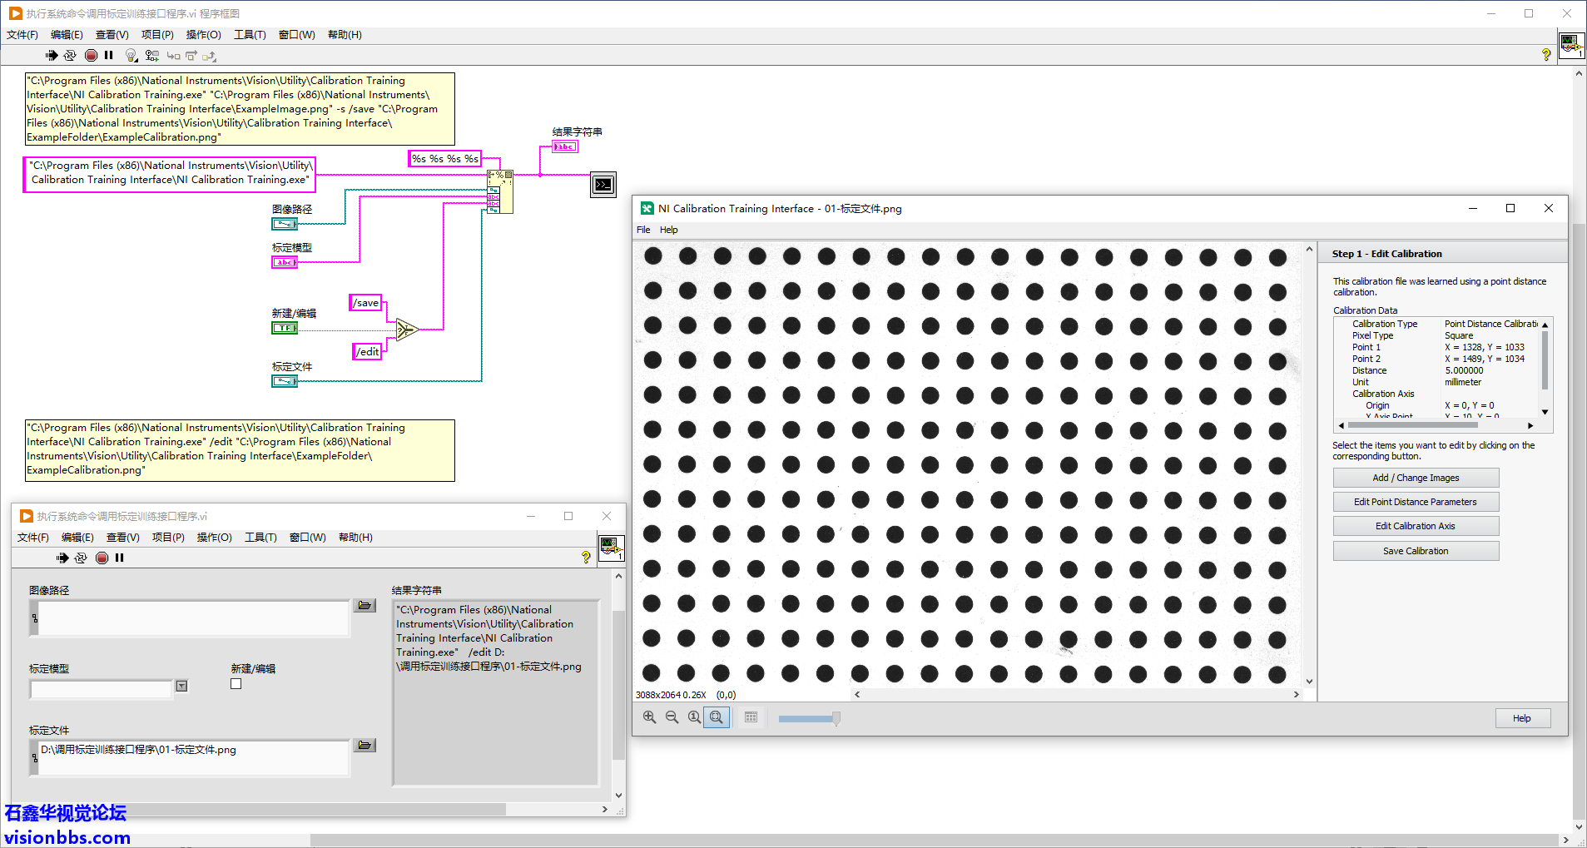The width and height of the screenshot is (1587, 848).
Task: Click the zoom in magnifier icon
Action: click(x=649, y=717)
